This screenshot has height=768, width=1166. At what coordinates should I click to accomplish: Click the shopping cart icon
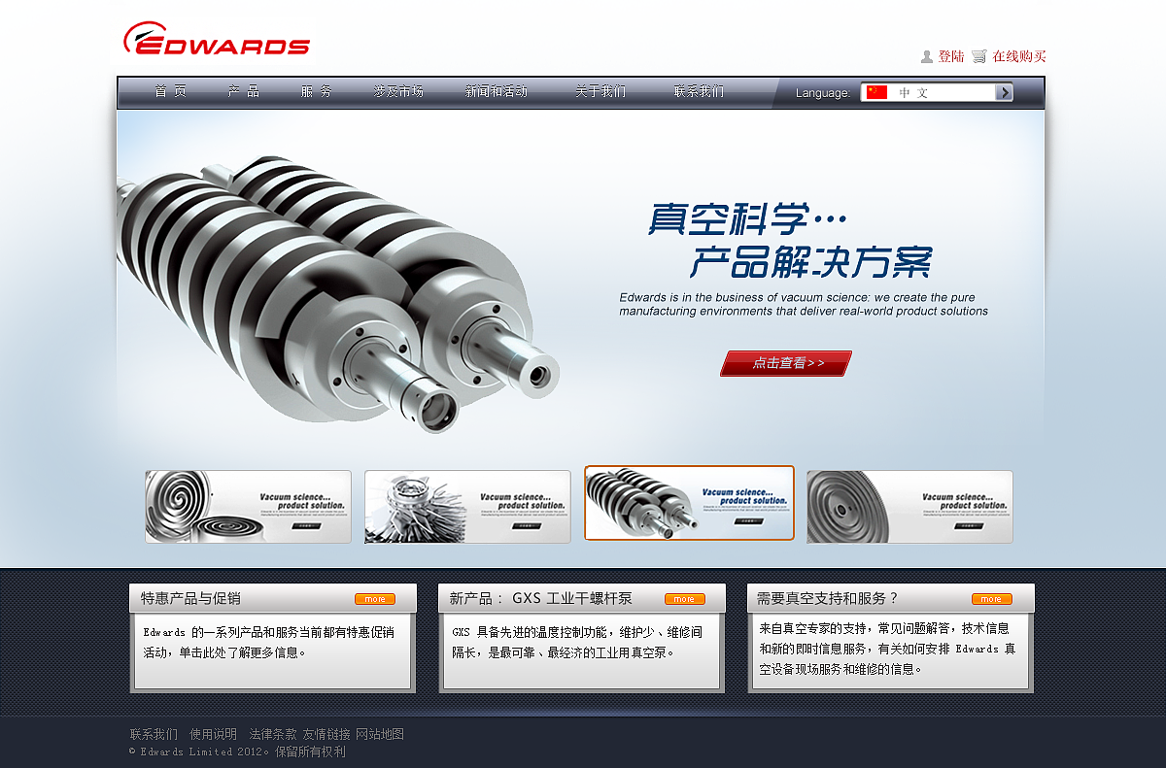[x=979, y=56]
